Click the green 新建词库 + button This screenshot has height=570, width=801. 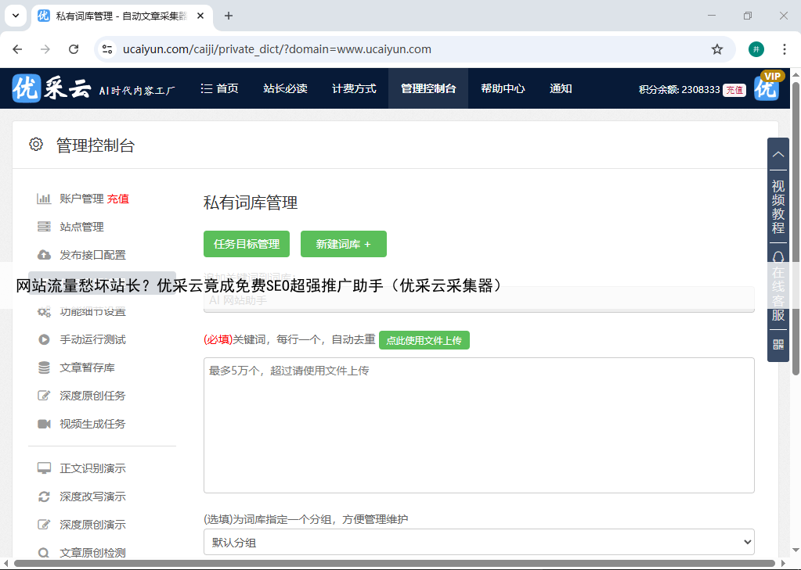pos(343,244)
